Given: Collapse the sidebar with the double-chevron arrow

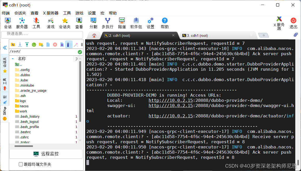Looking at the screenshot, I should (5, 47).
